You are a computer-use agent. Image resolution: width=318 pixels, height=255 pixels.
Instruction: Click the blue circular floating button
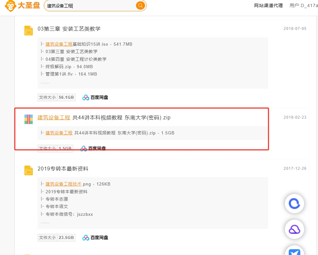[x=295, y=204]
